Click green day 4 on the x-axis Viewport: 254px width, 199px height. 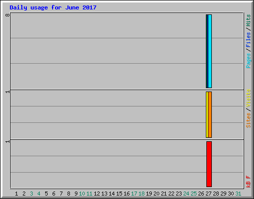[39, 194]
